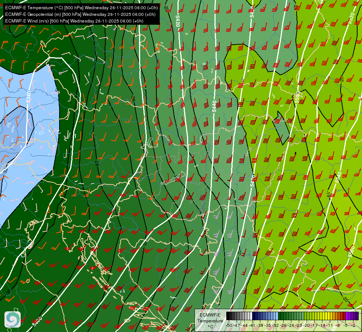Pick the darkest green swatch after -32
Viewport: 362px width, 332px height.
pyautogui.click(x=280, y=316)
